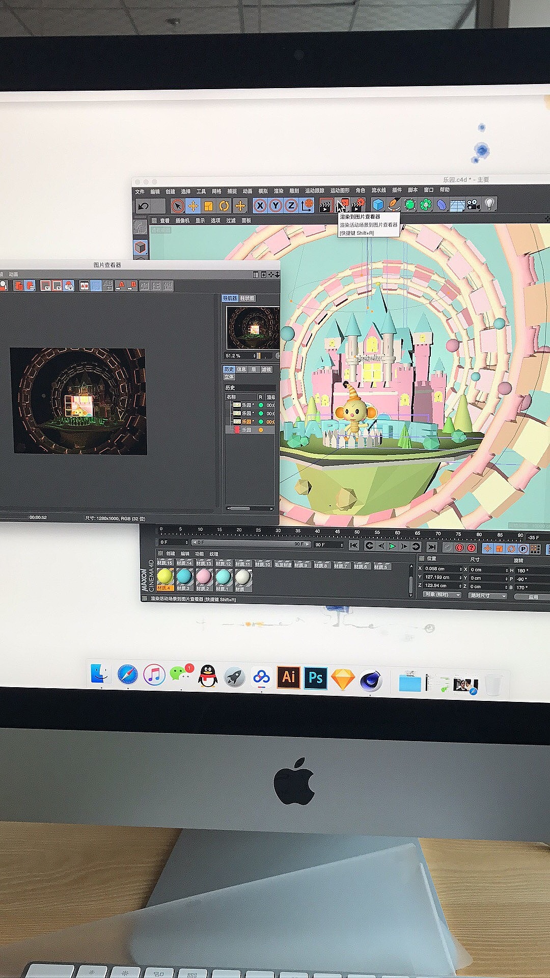Image resolution: width=550 pixels, height=978 pixels.
Task: Select the Rotate tool
Action: coord(225,206)
